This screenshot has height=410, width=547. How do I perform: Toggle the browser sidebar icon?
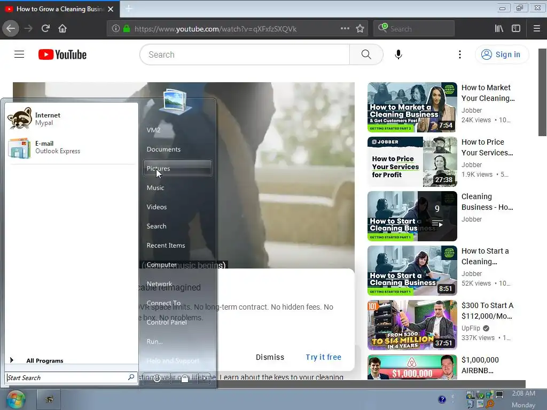(516, 29)
